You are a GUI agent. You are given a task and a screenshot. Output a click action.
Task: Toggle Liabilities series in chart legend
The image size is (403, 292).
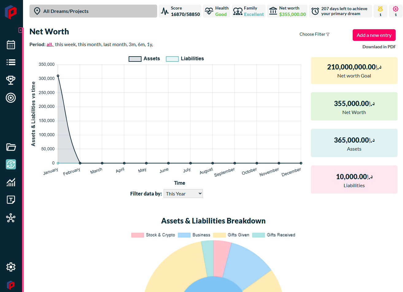pos(185,59)
